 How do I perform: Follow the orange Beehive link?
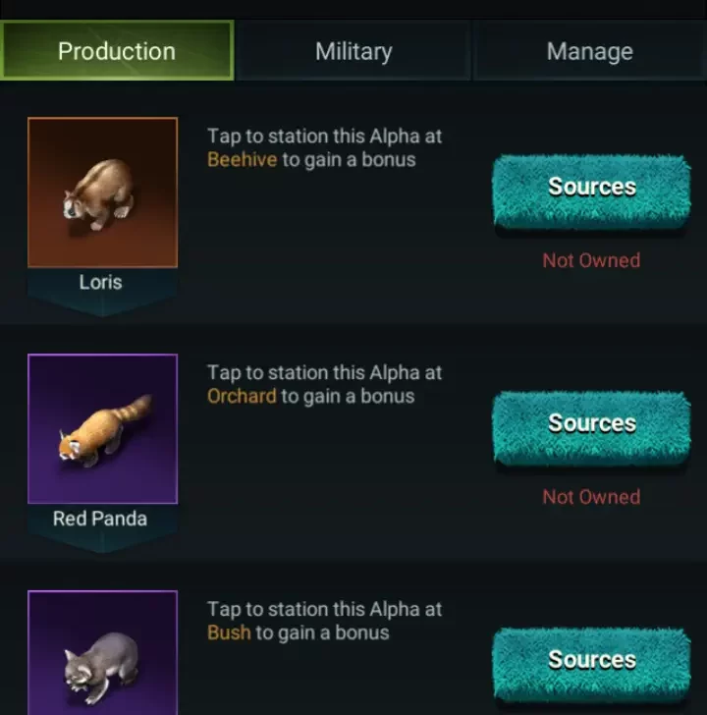click(242, 160)
